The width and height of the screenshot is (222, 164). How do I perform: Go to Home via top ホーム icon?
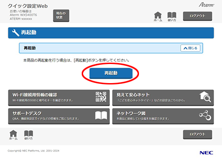(x=158, y=16)
